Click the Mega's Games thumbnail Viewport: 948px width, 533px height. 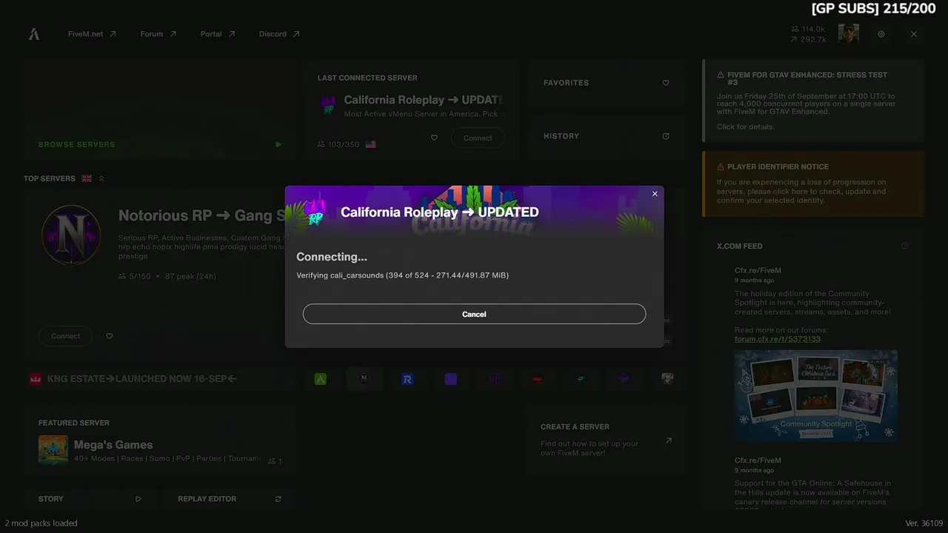point(53,450)
